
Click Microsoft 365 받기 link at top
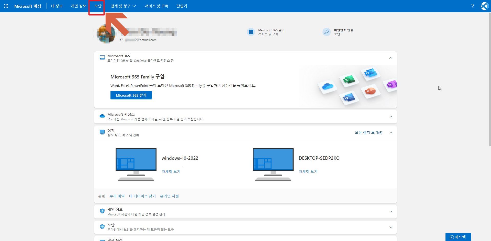[271, 30]
